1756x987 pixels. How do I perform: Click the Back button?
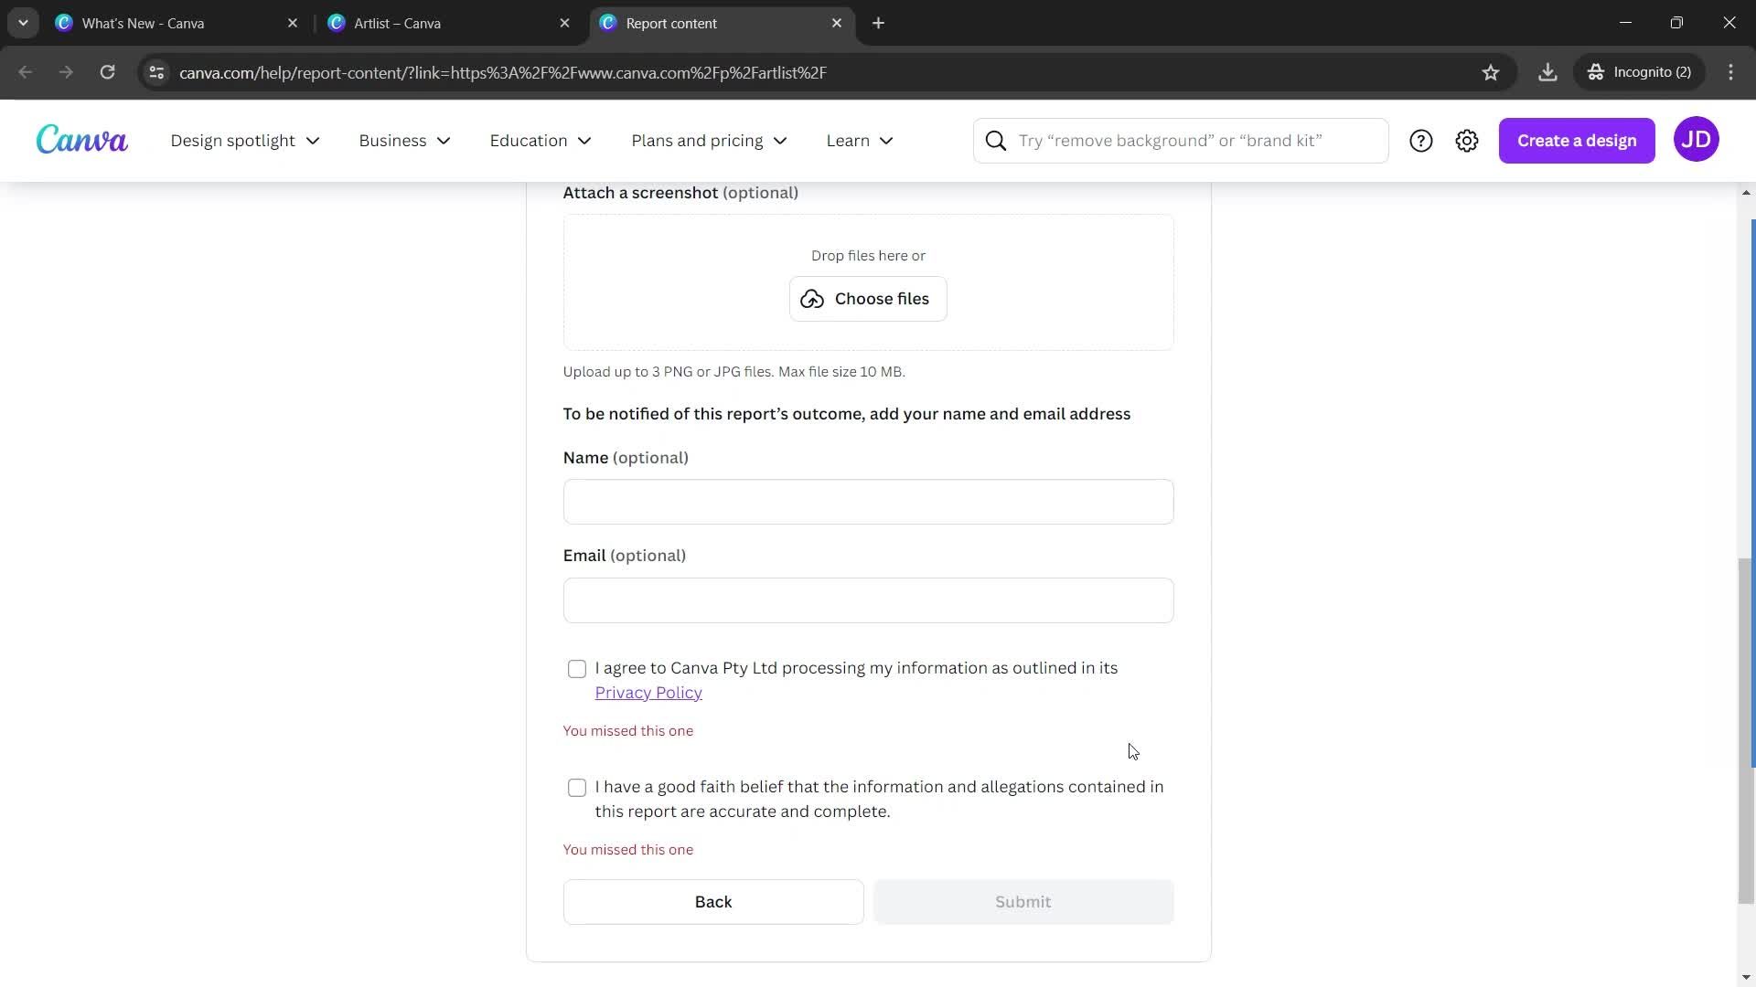click(x=713, y=902)
